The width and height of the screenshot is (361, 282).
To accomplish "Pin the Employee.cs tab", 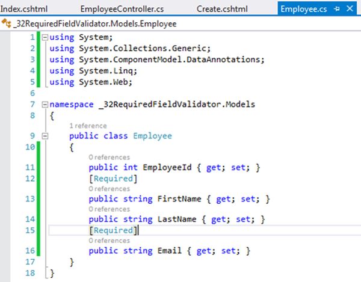I will click(336, 9).
